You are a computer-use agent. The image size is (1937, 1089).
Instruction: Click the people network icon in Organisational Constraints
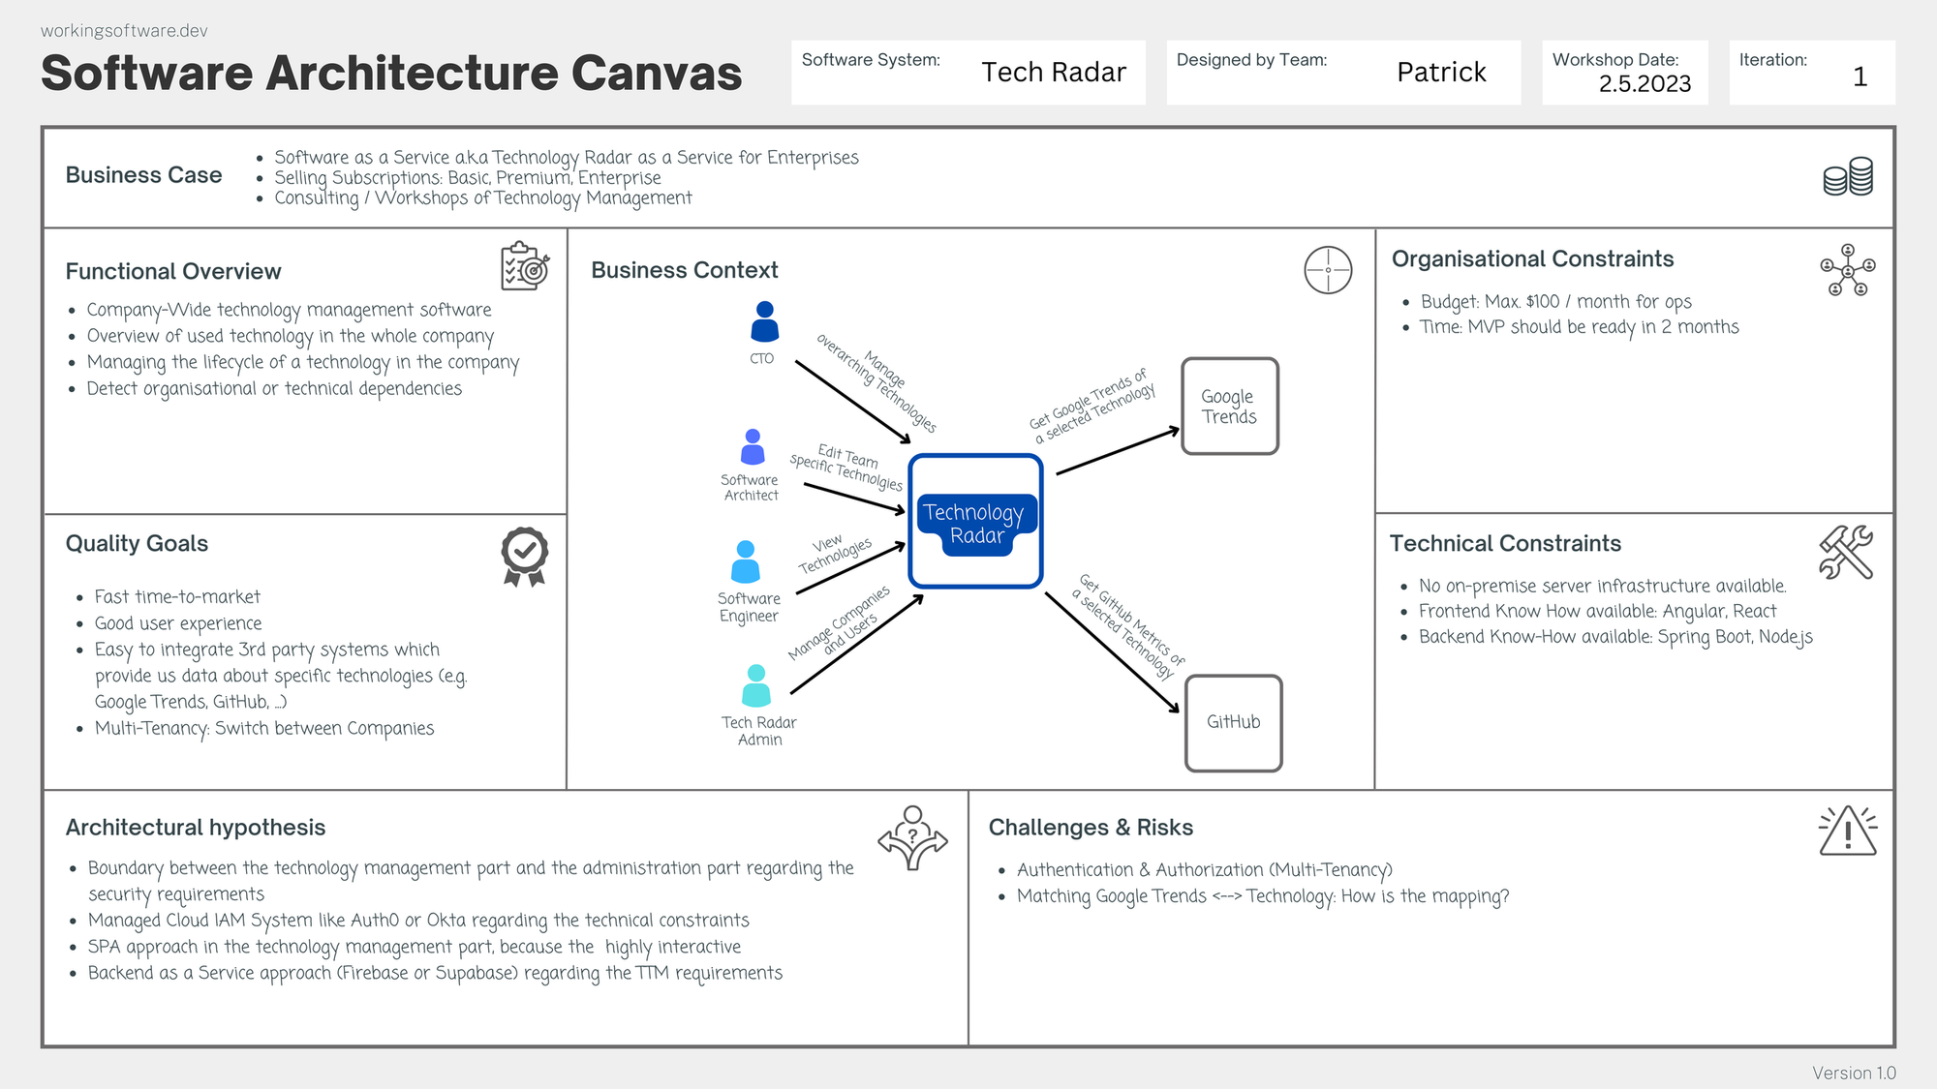click(1847, 270)
